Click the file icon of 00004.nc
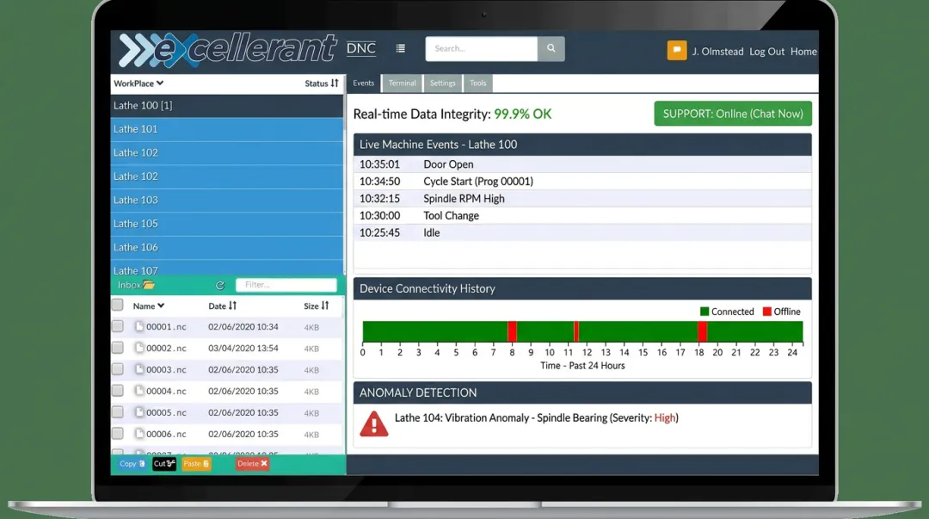929x519 pixels. click(x=139, y=390)
